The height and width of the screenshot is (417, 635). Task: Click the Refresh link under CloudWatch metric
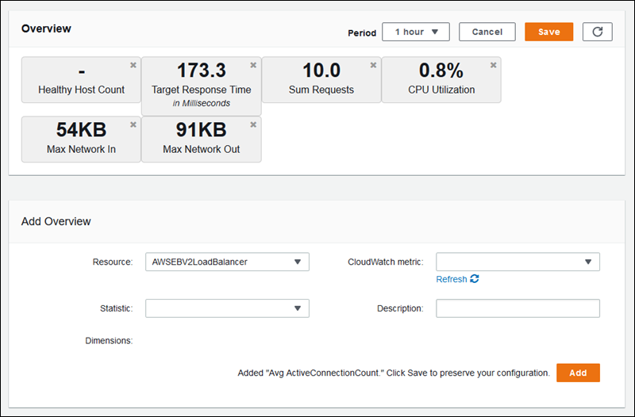coord(452,279)
